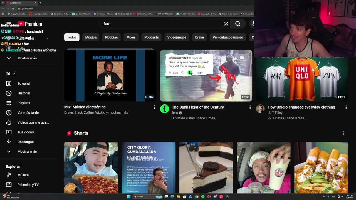The height and width of the screenshot is (200, 356).
Task: Select the Podcasts filter chip
Action: pyautogui.click(x=152, y=37)
